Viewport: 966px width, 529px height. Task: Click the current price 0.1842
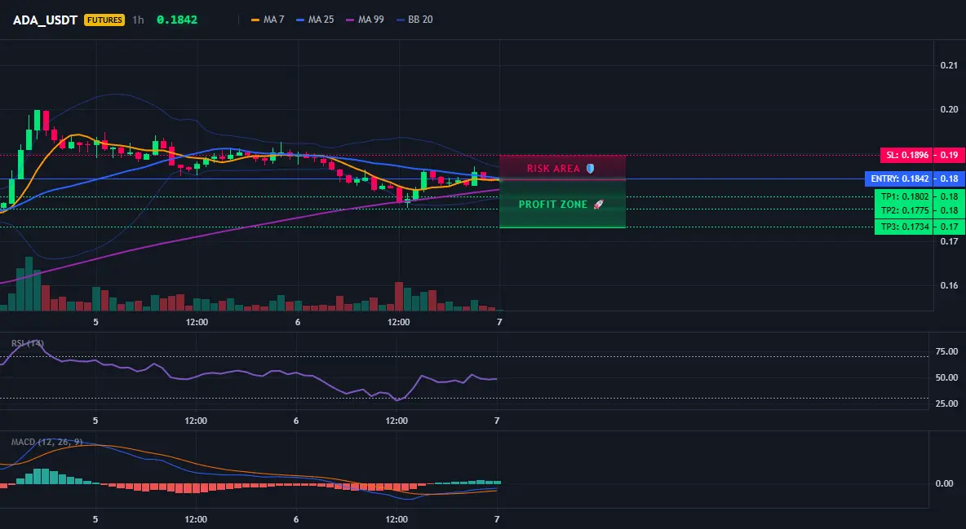[177, 20]
